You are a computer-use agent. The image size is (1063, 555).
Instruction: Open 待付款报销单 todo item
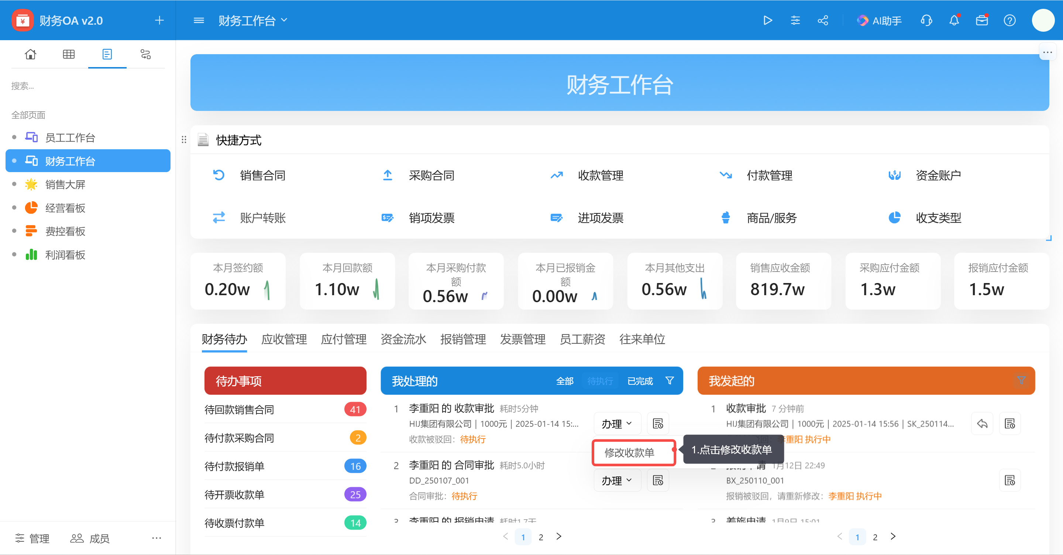tap(285, 466)
